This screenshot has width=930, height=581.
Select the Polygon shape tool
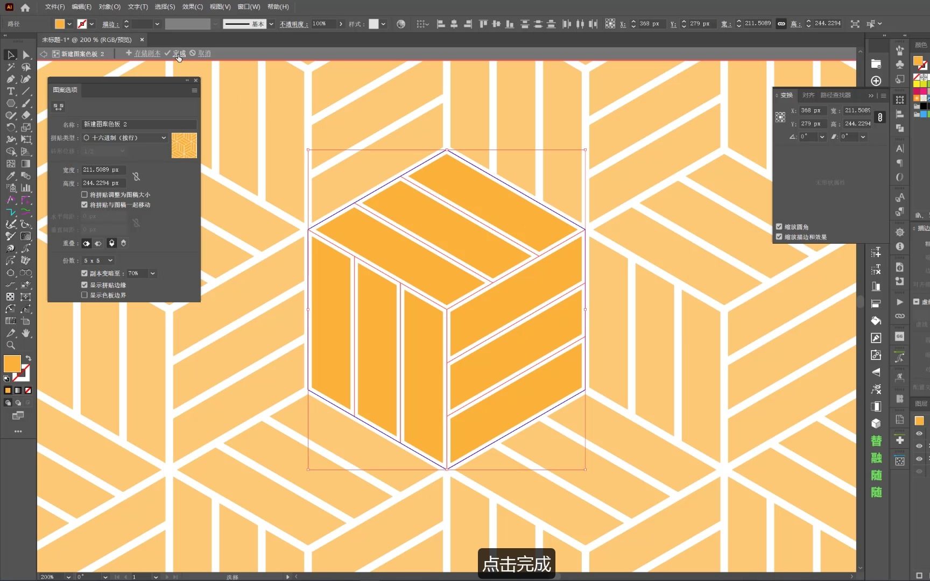click(x=10, y=103)
